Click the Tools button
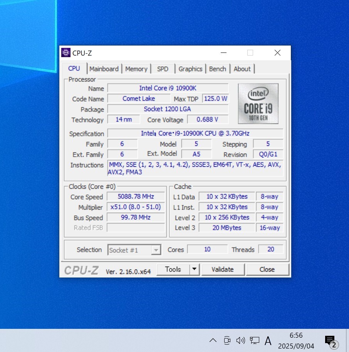349x352 pixels. coord(173,269)
